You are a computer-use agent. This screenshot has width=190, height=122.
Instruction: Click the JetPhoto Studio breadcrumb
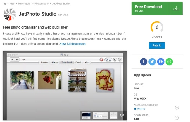tap(61, 3)
